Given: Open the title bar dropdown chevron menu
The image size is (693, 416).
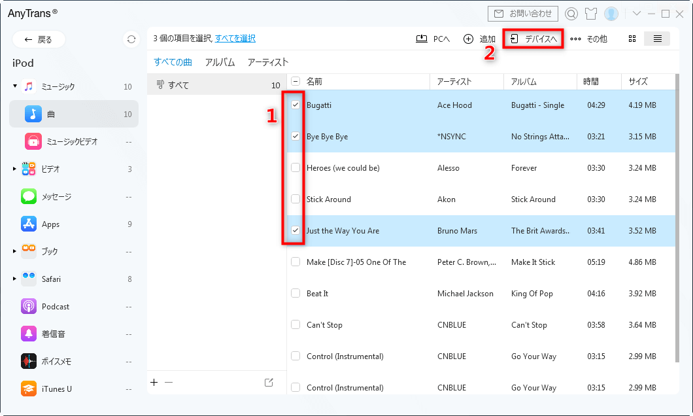Looking at the screenshot, I should [636, 14].
